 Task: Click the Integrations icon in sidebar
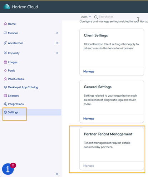pos(5,104)
